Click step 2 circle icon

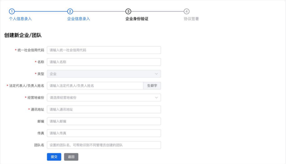(x=70, y=12)
